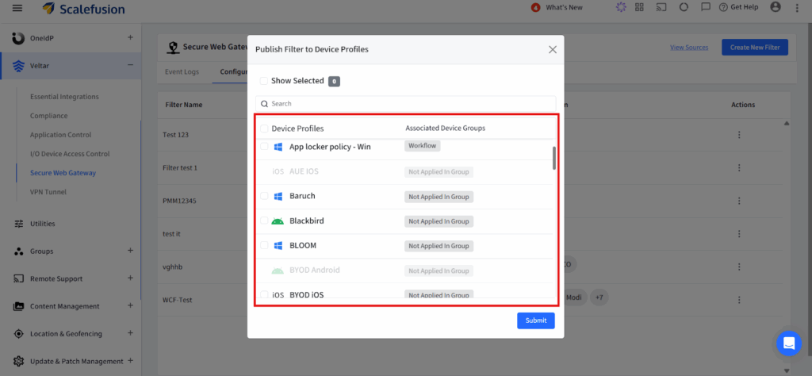
Task: Click the Submit button
Action: [x=536, y=320]
